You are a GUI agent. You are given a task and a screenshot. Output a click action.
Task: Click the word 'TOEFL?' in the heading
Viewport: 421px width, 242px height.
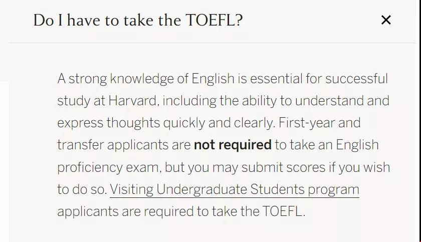(215, 20)
